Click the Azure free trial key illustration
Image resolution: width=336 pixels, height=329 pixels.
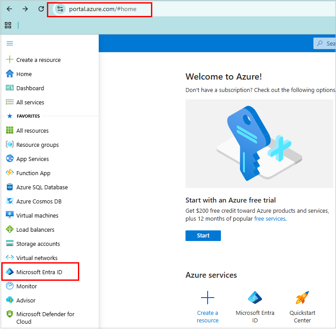(259, 144)
